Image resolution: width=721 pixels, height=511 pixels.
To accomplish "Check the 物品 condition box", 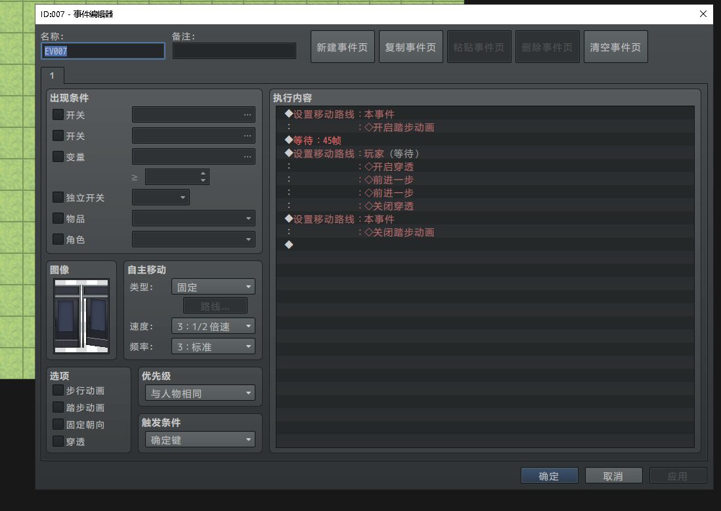I will (58, 218).
